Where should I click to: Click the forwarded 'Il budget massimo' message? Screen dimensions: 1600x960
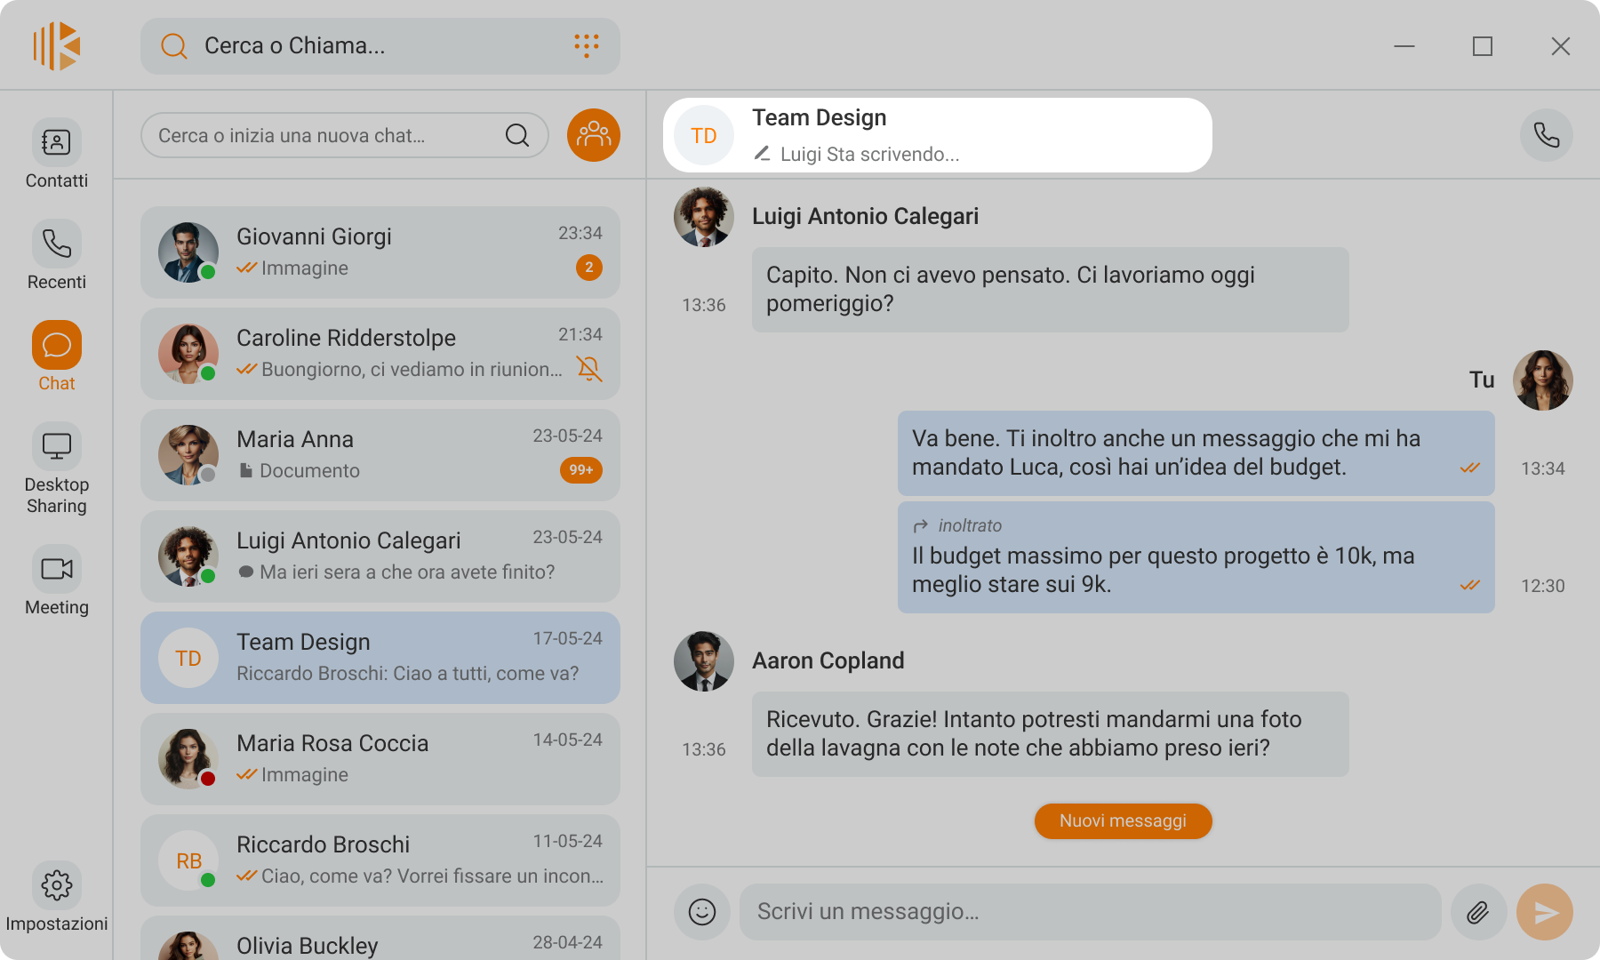(1196, 557)
